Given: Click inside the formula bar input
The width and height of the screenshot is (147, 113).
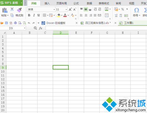Looking at the screenshot, I should pos(96,28).
